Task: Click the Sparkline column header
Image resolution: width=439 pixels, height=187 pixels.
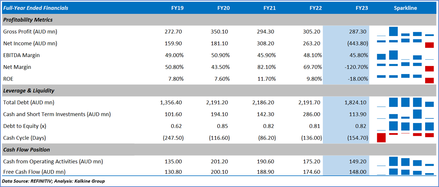Action: (x=405, y=8)
